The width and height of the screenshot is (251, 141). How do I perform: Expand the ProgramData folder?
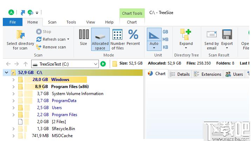[x=13, y=101]
